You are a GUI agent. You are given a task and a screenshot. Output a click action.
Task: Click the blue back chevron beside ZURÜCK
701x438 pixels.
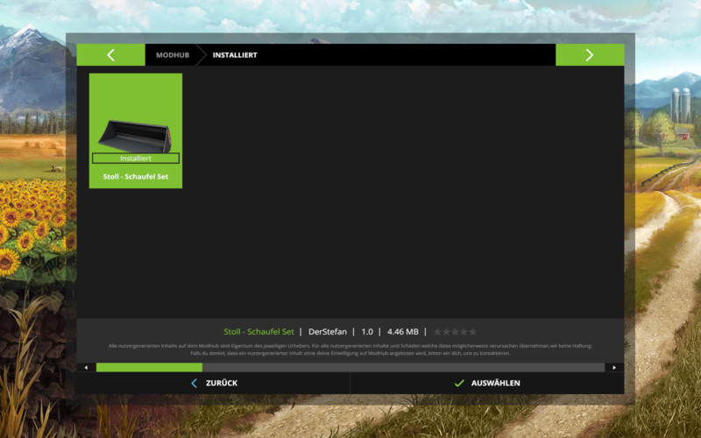[195, 383]
